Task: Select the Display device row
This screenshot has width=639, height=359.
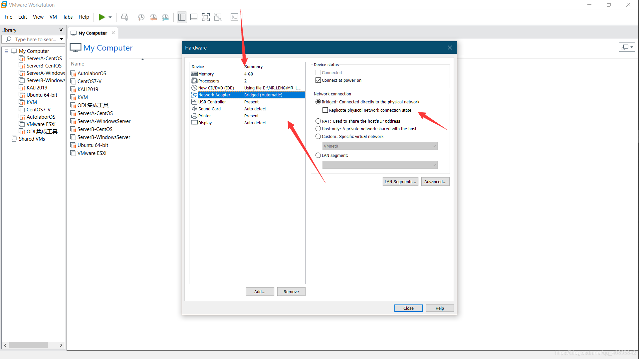Action: pos(247,123)
